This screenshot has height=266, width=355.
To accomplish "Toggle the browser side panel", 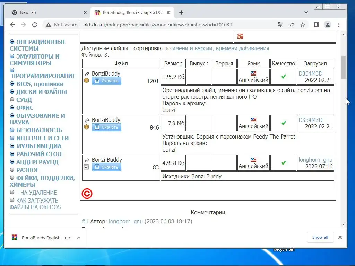I will click(317, 25).
